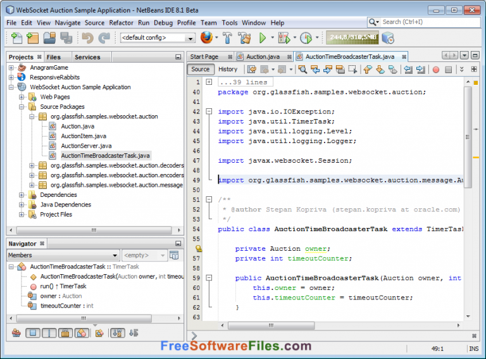Click the Build Project hammer icon
The width and height of the screenshot is (486, 359).
coord(228,38)
